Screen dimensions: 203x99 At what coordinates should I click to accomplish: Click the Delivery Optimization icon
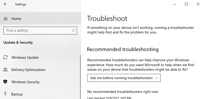pos(5,70)
